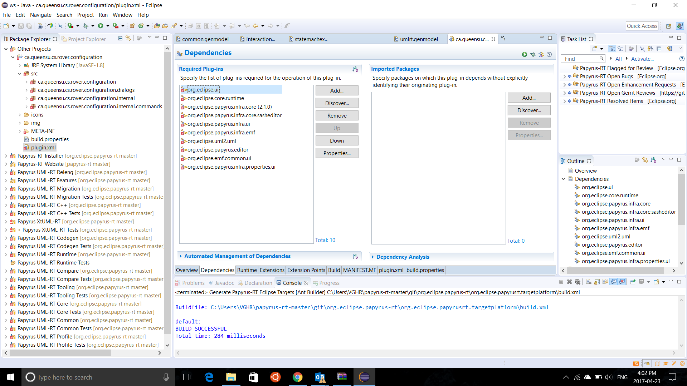Sort Required Plug-ins alphabetically
687x386 pixels.
355,69
